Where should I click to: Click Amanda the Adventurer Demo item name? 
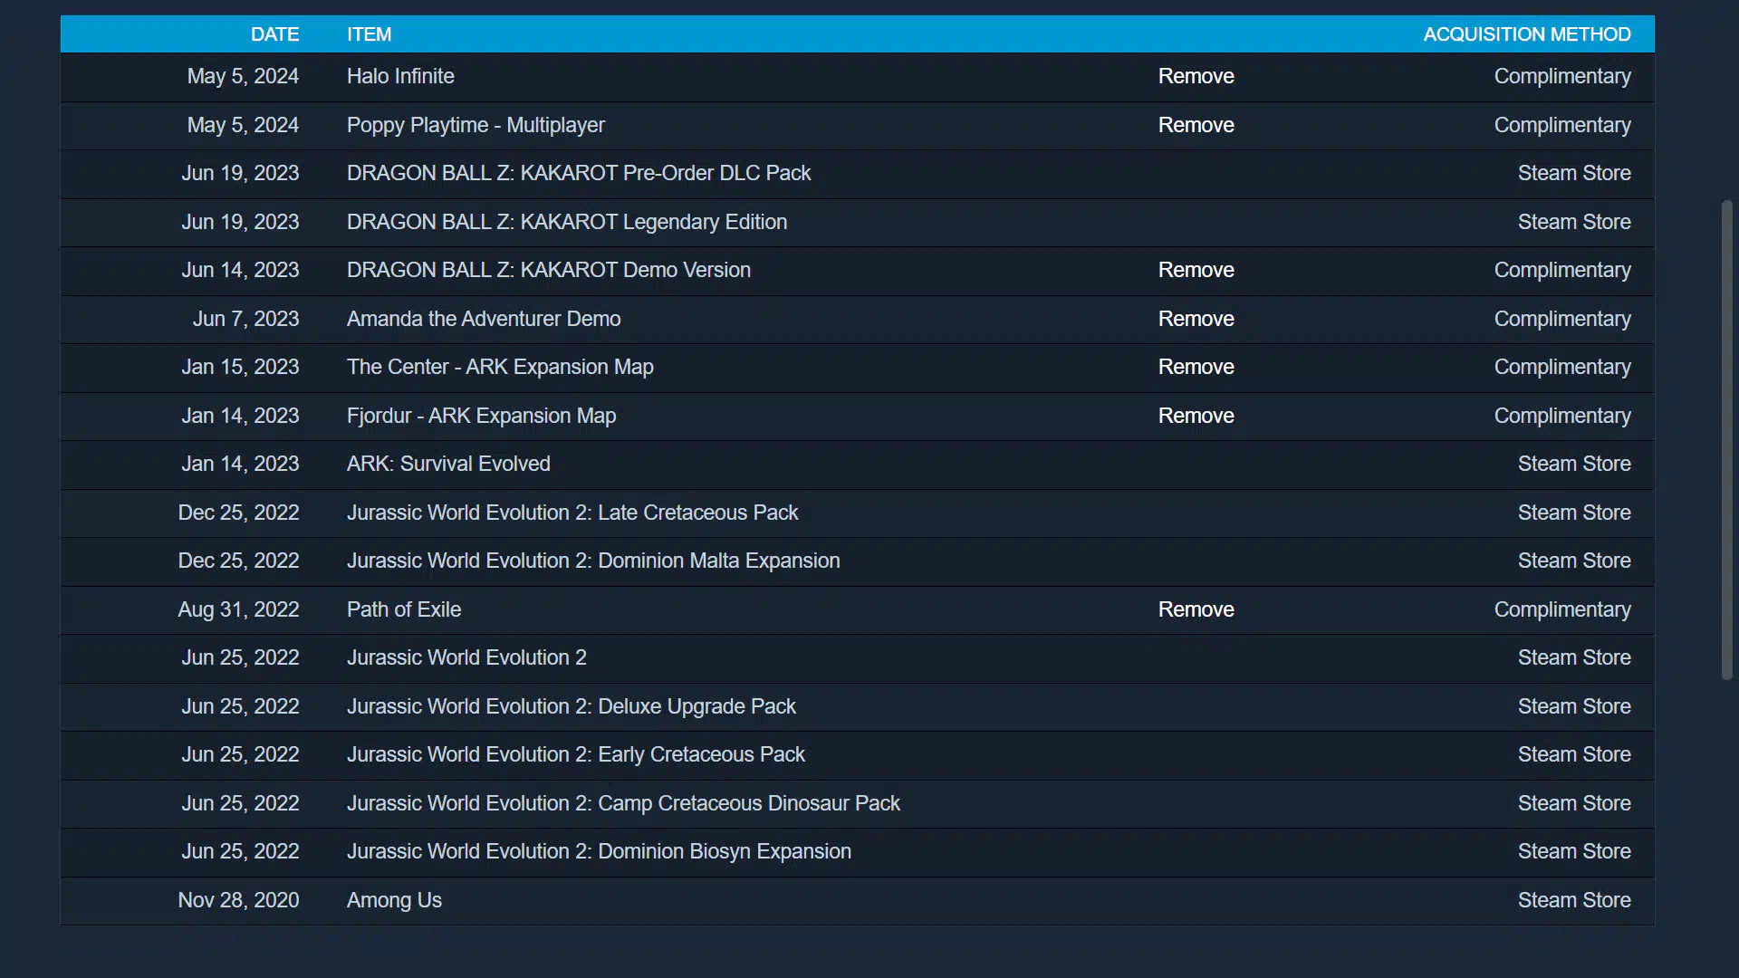point(484,319)
